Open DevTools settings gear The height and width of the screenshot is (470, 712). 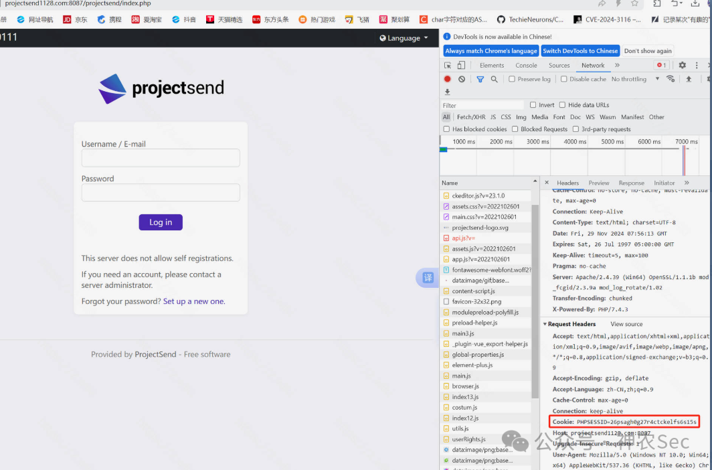682,66
